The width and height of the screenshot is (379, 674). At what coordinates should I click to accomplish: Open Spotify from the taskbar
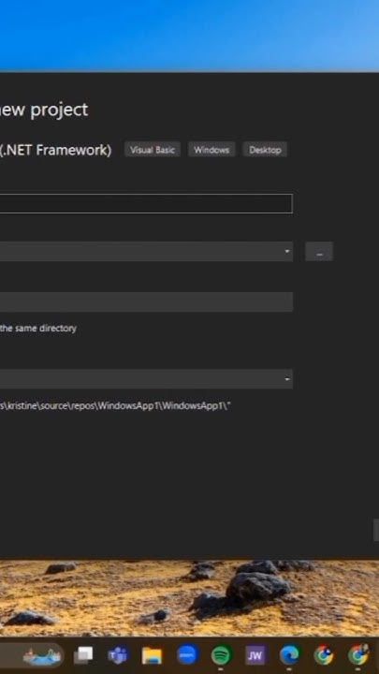pos(221,656)
